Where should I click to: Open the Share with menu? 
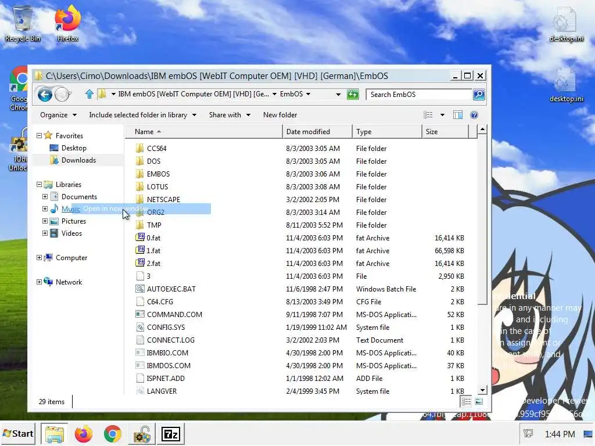[x=230, y=115]
